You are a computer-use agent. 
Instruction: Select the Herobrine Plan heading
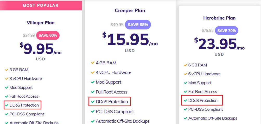tap(219, 18)
